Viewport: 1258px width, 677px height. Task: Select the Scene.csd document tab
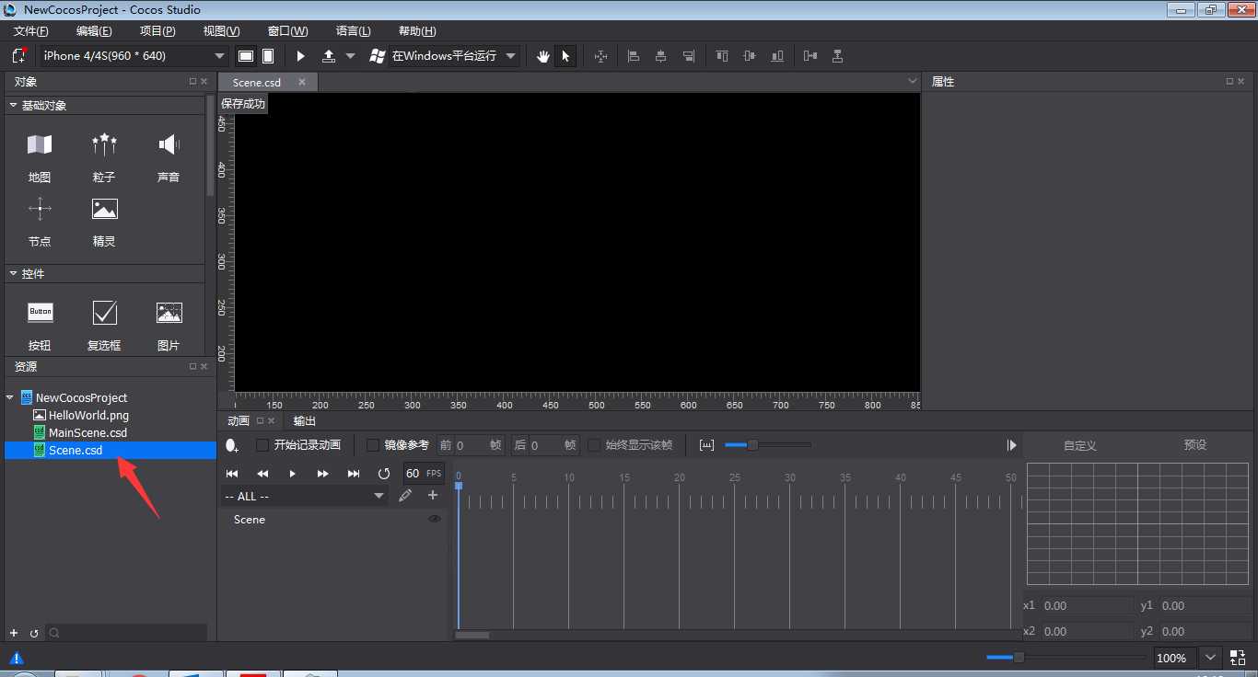(x=257, y=82)
